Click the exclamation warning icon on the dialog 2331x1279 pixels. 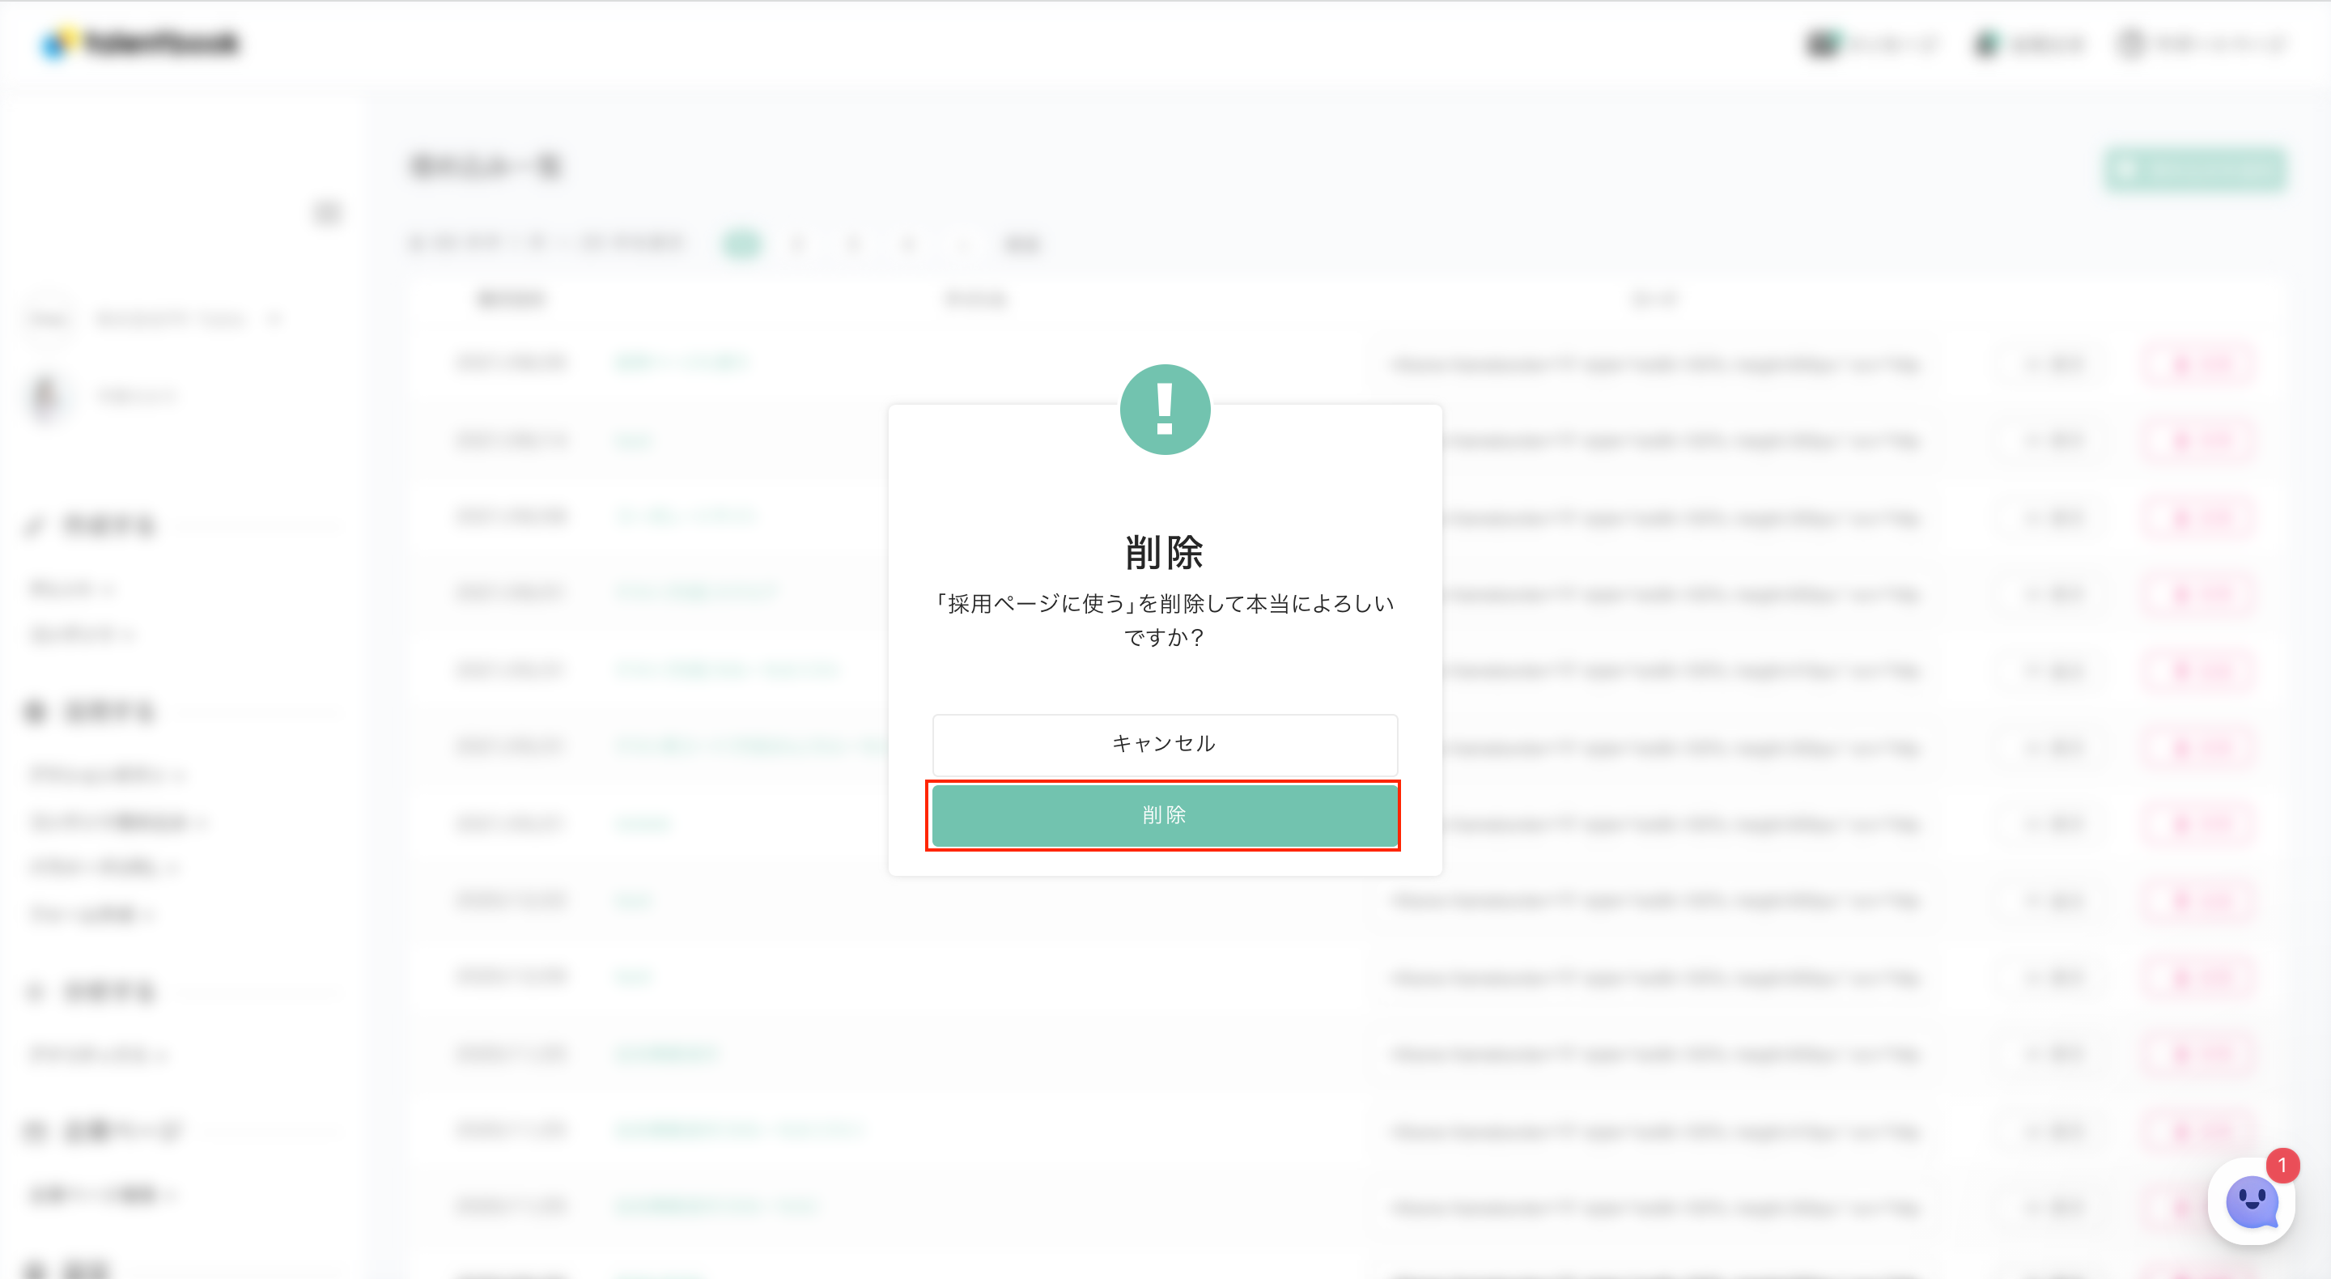click(1164, 410)
